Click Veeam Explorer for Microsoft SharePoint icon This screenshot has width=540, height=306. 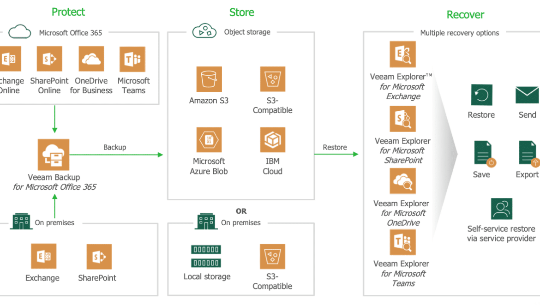(x=402, y=119)
